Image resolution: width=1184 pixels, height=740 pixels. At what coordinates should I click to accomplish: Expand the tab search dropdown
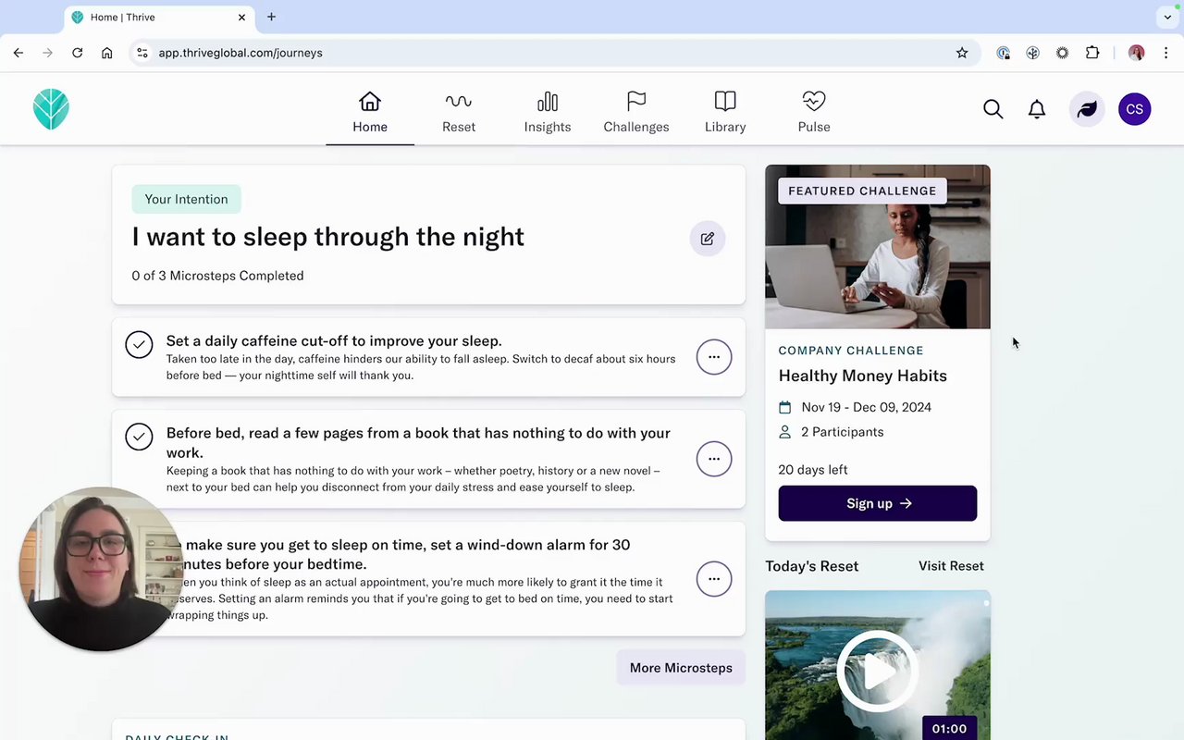(1167, 17)
